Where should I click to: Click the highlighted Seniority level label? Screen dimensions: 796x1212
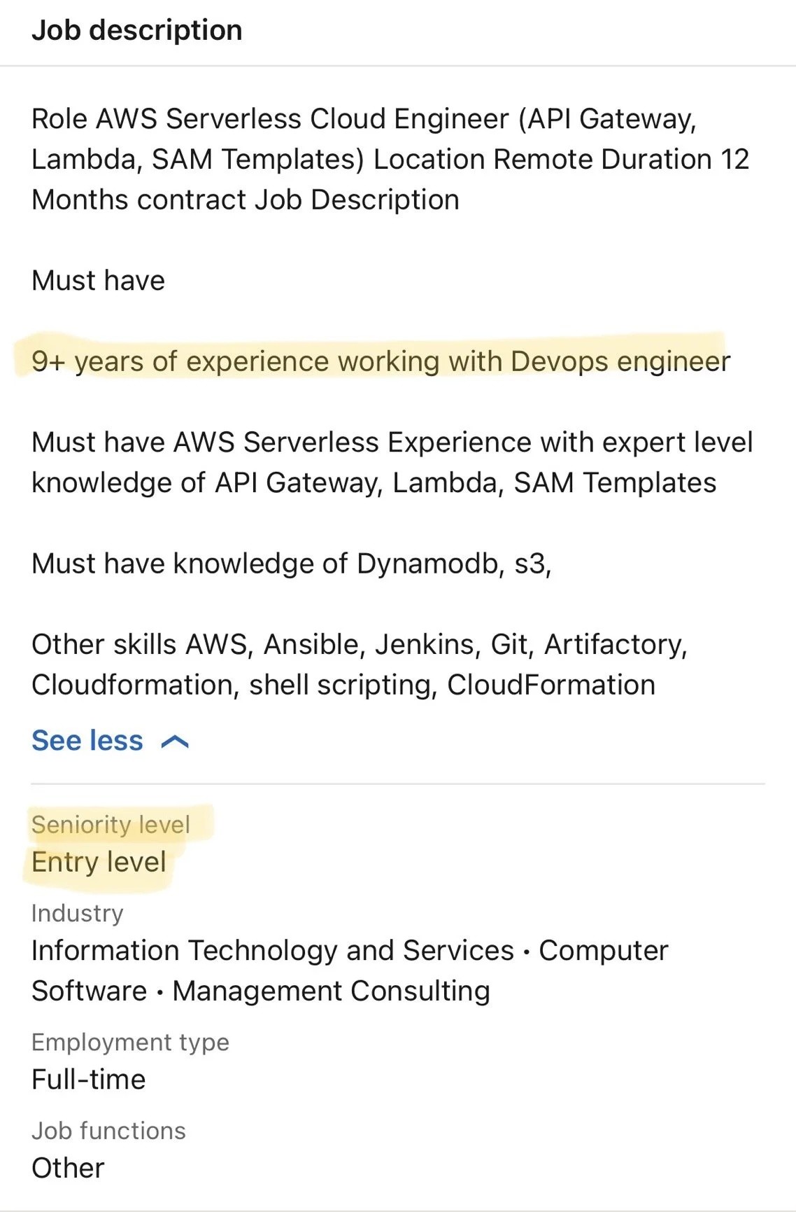point(111,825)
